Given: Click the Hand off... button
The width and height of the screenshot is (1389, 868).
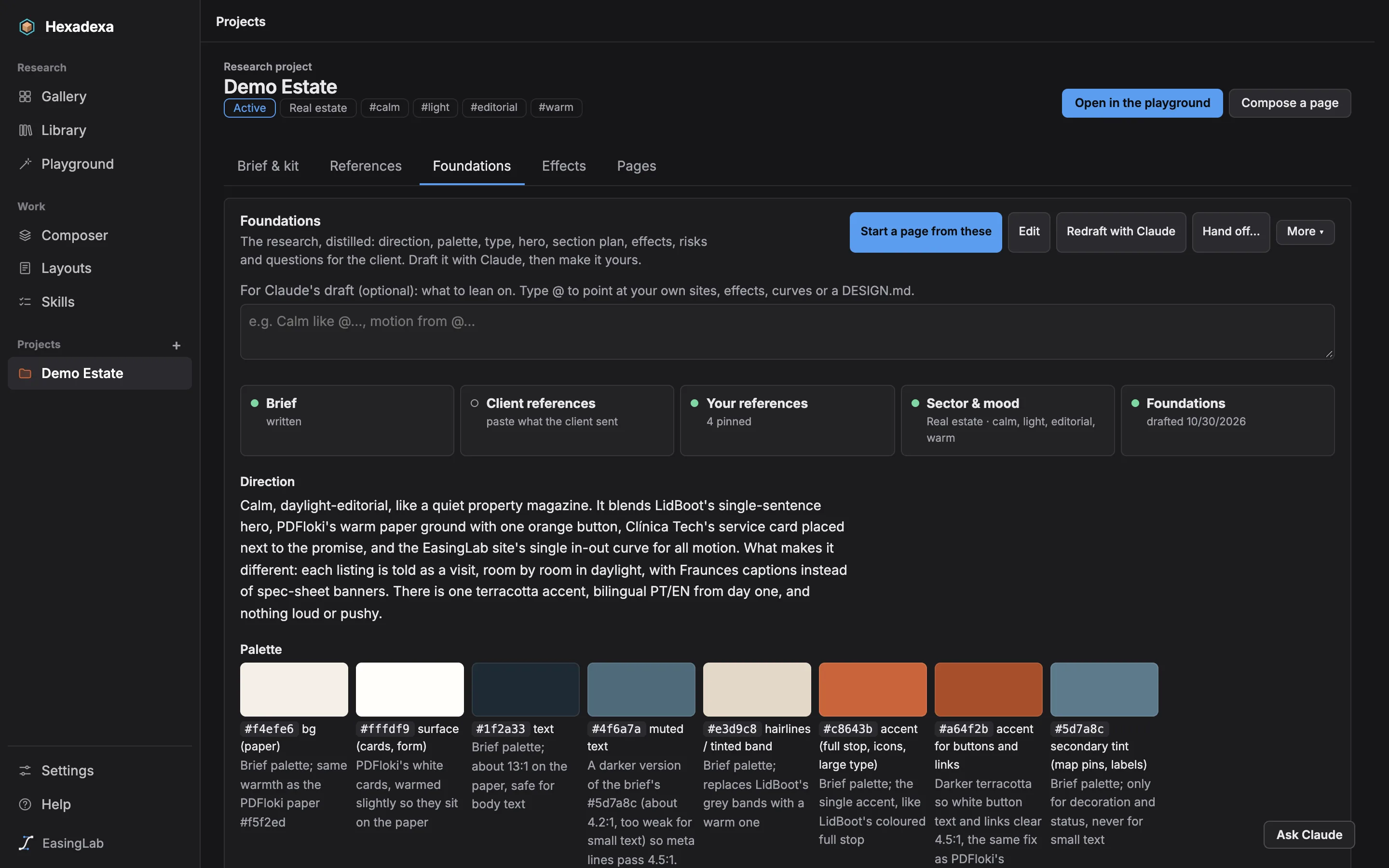Looking at the screenshot, I should click(1231, 232).
